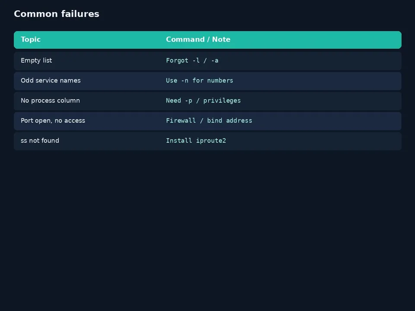Click the teal table header bar

pos(207,40)
